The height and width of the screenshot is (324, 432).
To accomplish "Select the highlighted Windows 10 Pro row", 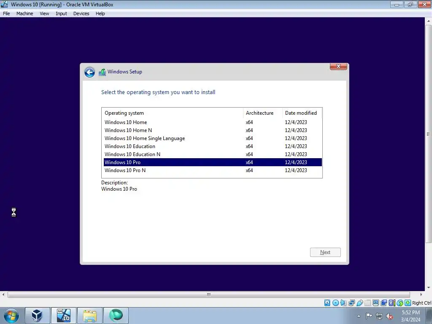I will (x=213, y=162).
